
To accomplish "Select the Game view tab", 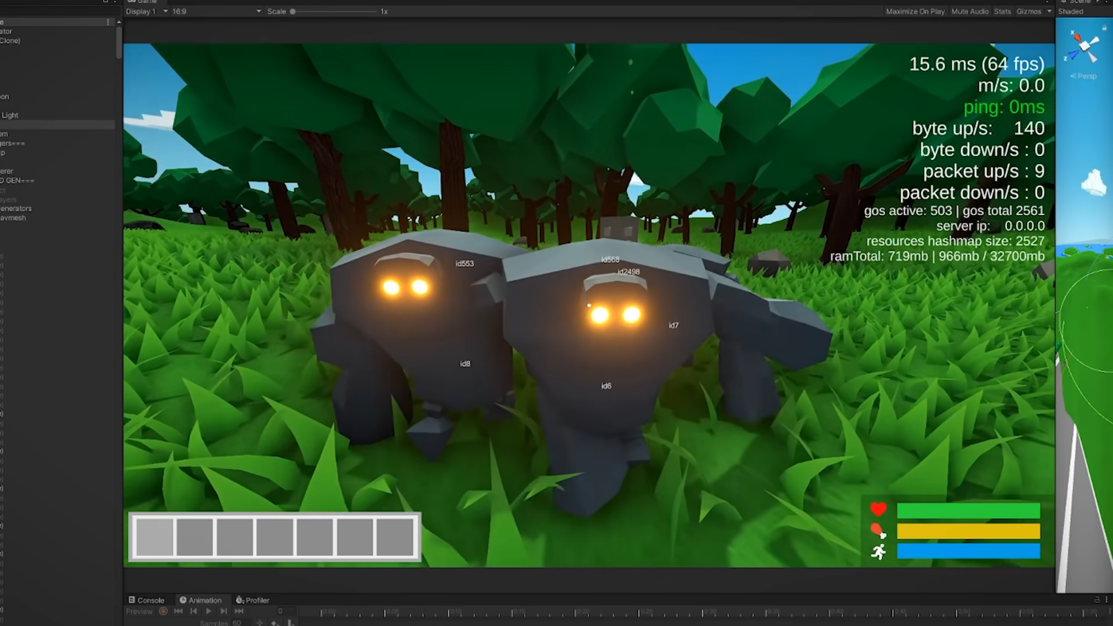I will pyautogui.click(x=143, y=2).
